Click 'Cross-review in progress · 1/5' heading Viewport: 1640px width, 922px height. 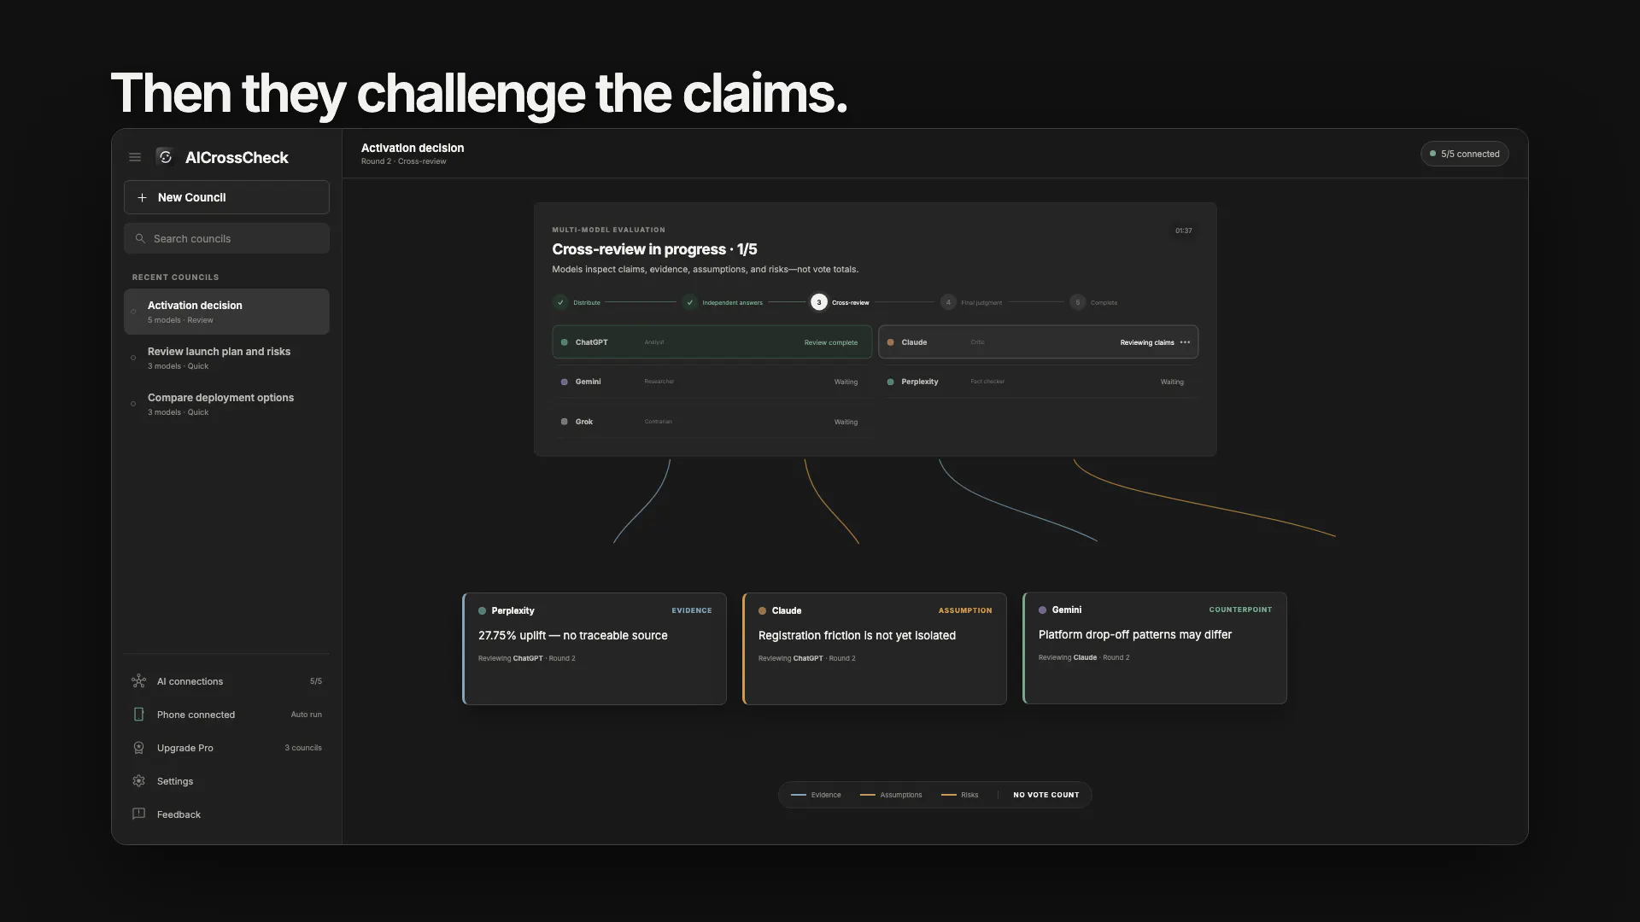pyautogui.click(x=654, y=249)
